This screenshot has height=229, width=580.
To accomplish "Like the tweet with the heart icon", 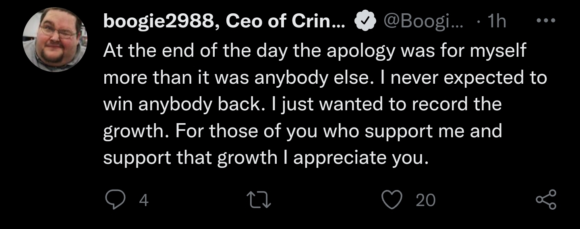I will (x=391, y=200).
